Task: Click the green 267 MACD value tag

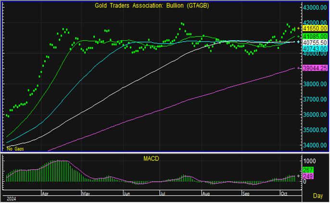Action: pyautogui.click(x=308, y=170)
